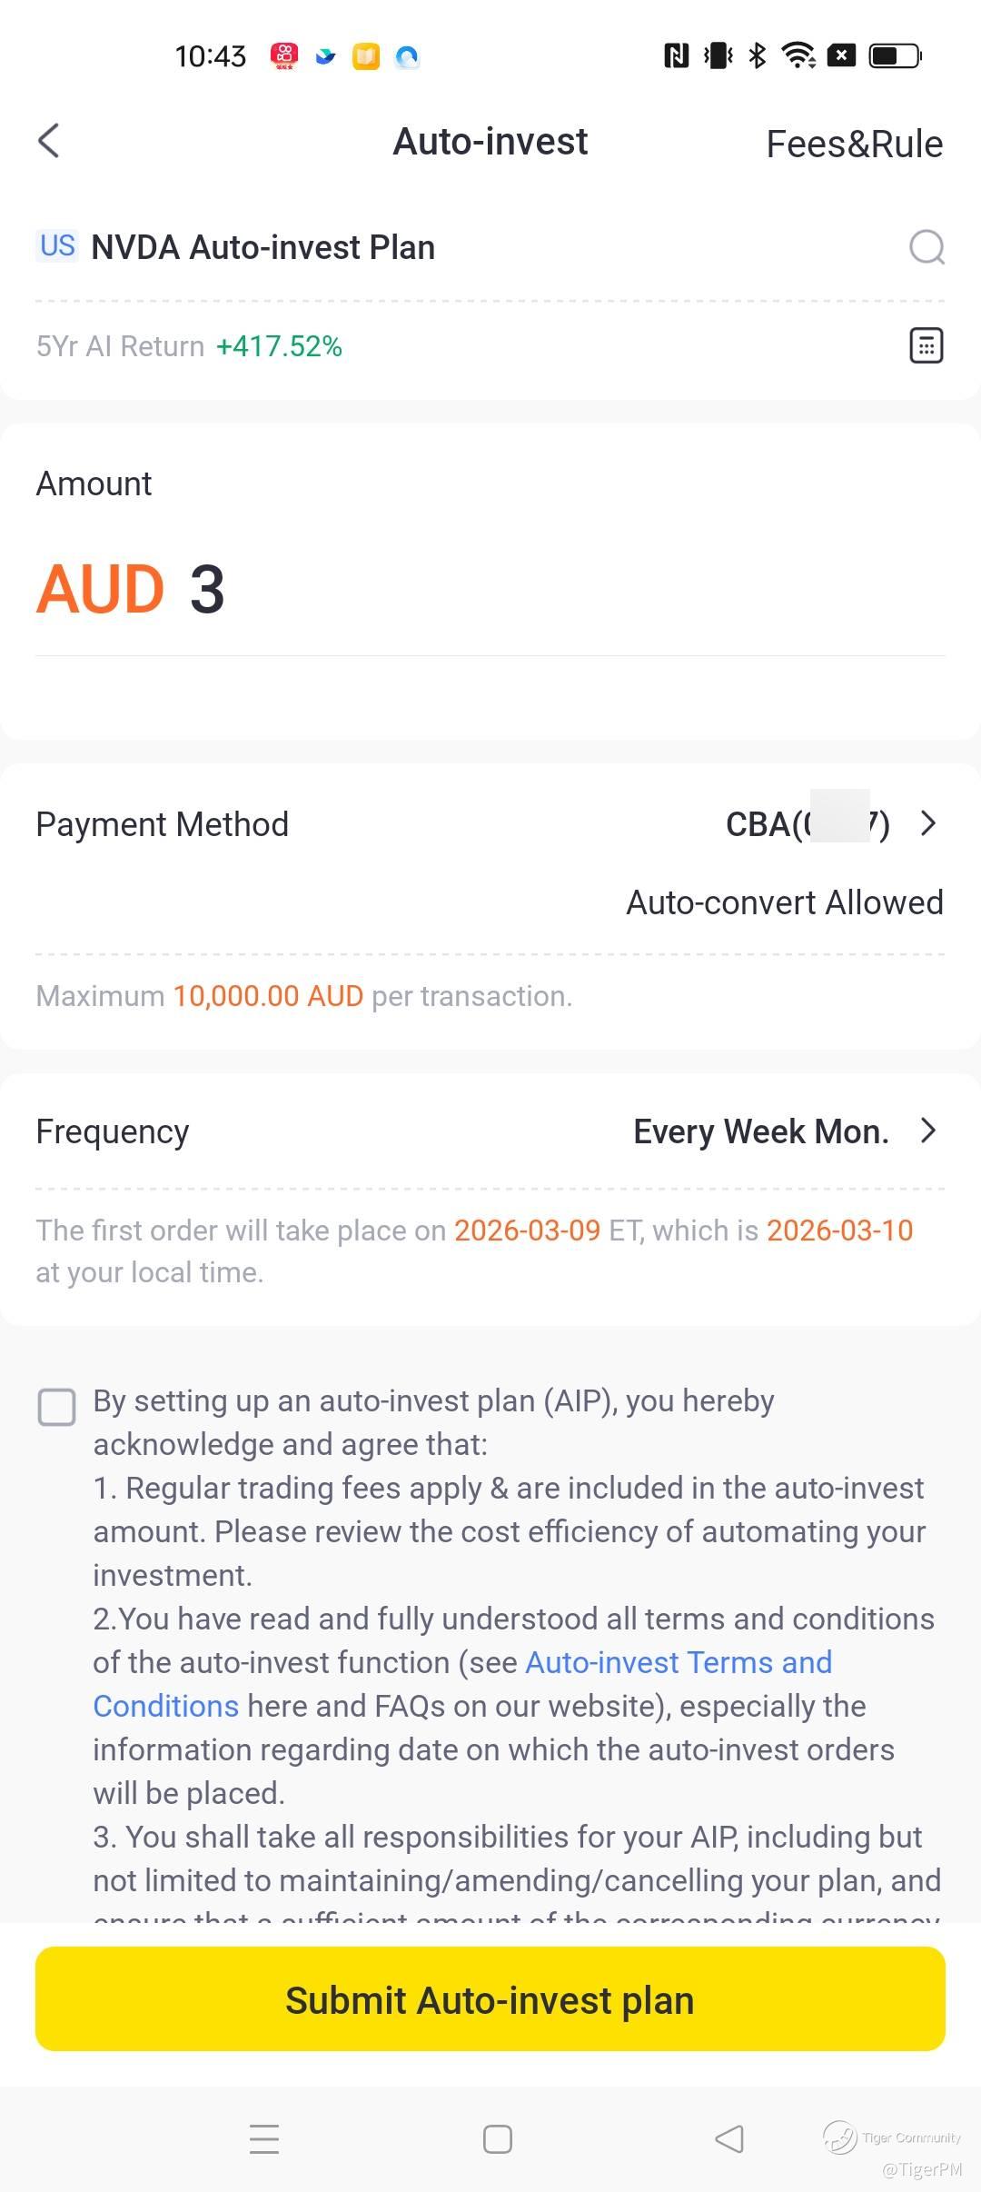
Task: Open the return calculator icon
Action: (926, 345)
